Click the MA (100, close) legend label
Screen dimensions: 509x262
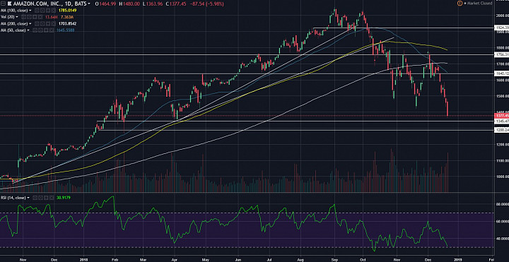pos(14,11)
